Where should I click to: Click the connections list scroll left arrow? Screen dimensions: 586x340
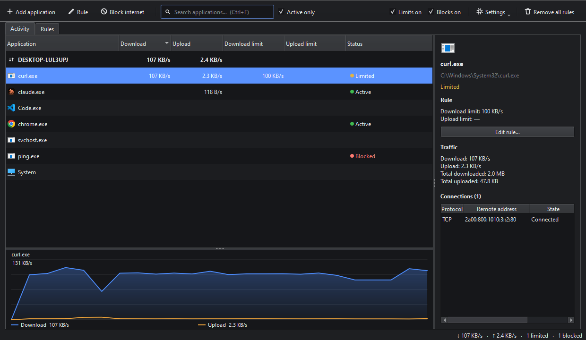[444, 320]
